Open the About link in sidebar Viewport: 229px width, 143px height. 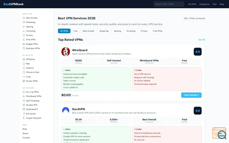point(25,133)
